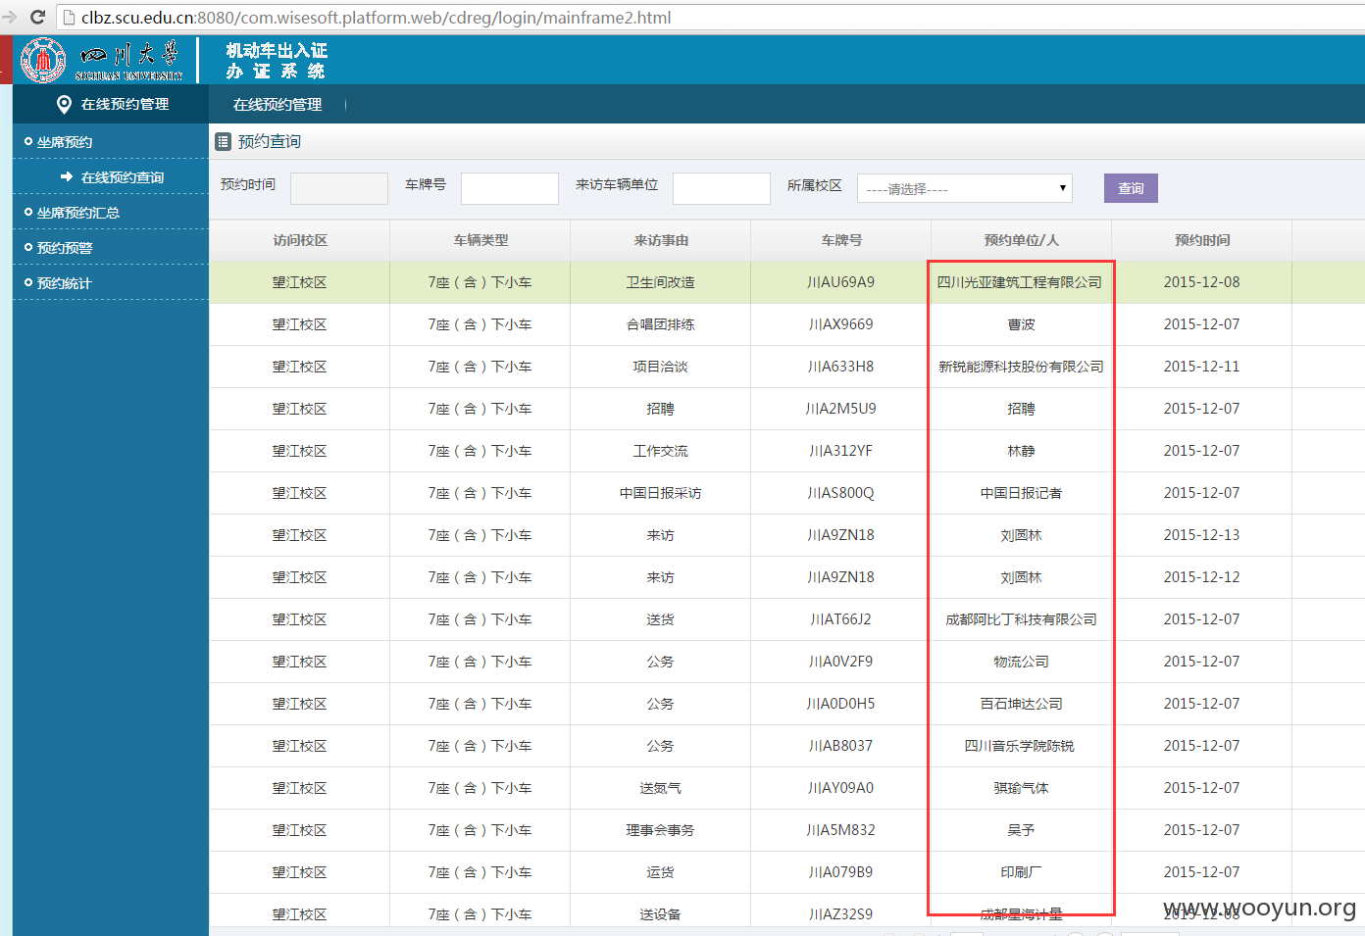
Task: Click the 查询 search button
Action: [1131, 188]
